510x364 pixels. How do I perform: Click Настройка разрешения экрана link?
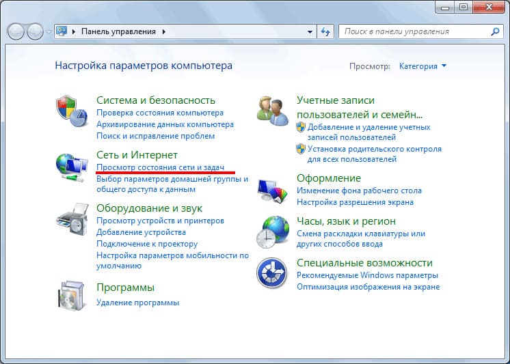point(355,202)
